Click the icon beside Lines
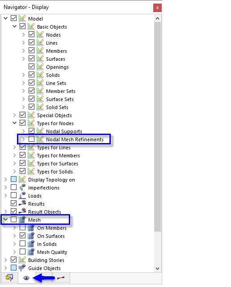This screenshot has height=287, width=231. pos(40,42)
